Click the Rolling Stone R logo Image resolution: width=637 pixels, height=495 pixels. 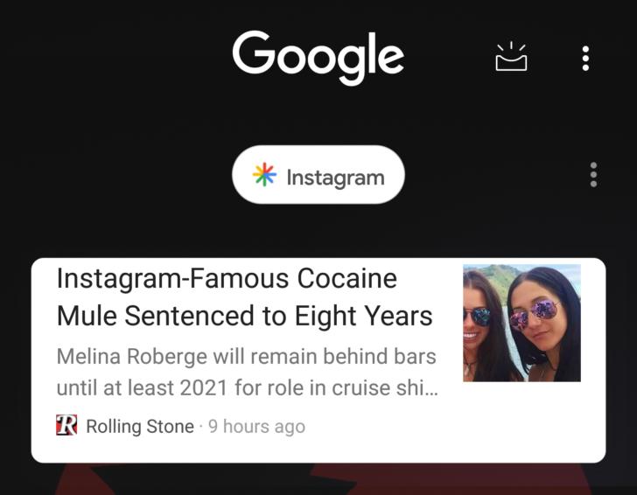coord(66,425)
